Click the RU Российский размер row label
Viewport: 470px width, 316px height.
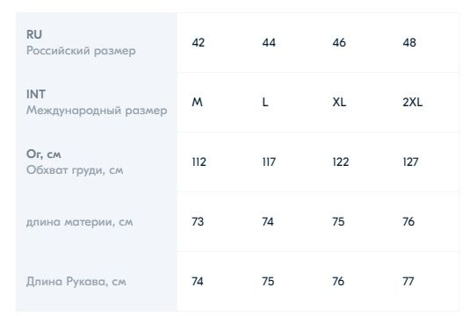point(81,42)
